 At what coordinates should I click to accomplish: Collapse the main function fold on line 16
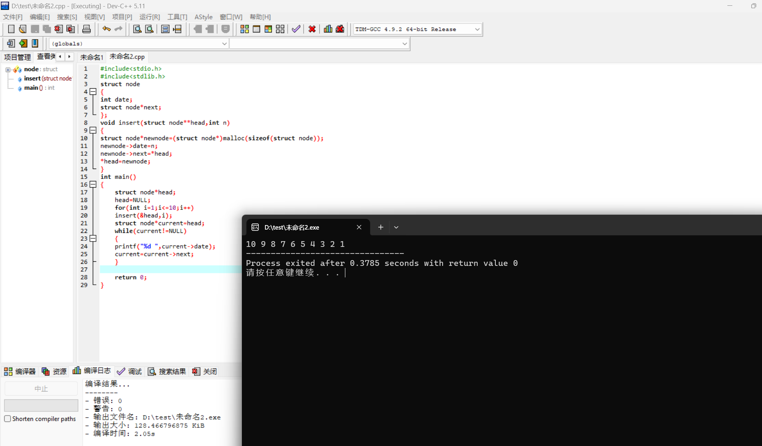click(x=93, y=184)
